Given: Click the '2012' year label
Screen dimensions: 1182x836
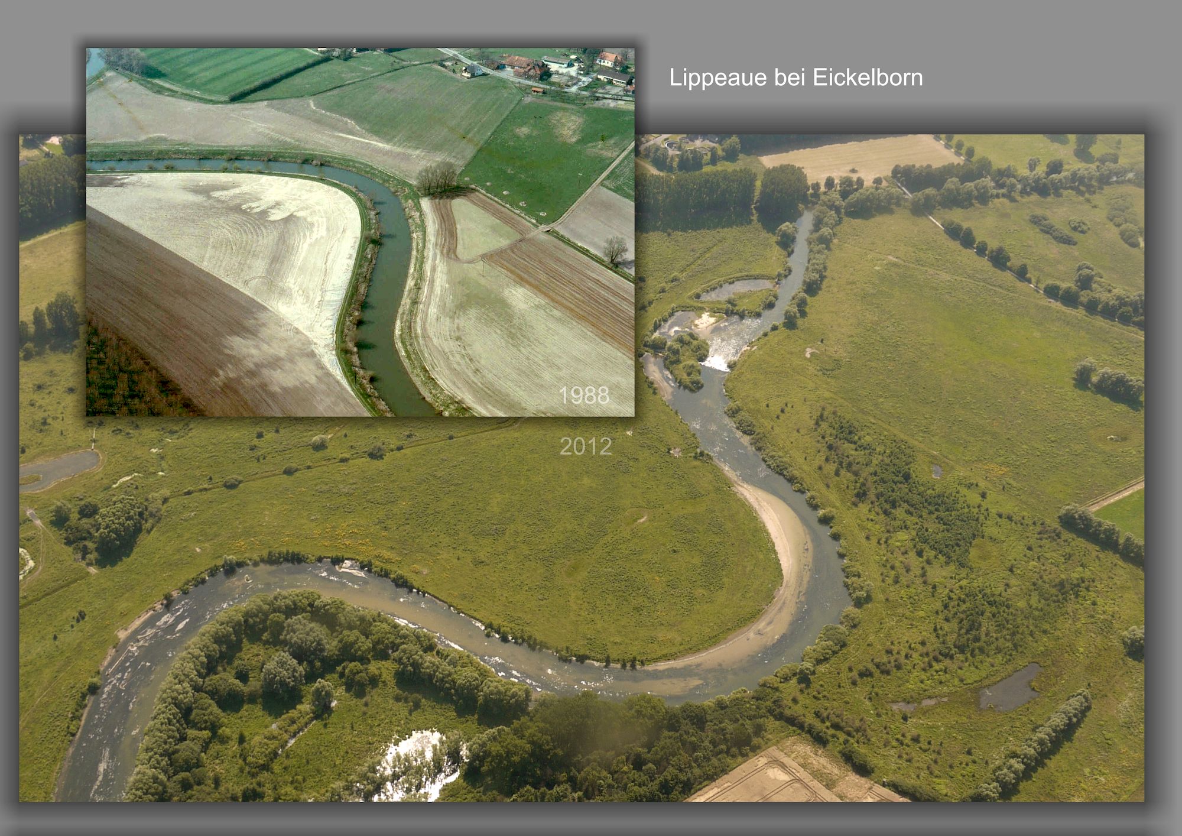Looking at the screenshot, I should click(586, 446).
